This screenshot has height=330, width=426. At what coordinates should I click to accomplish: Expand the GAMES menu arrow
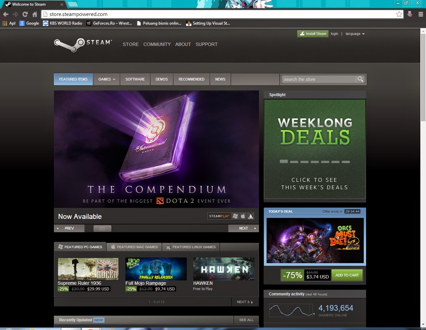tap(113, 79)
